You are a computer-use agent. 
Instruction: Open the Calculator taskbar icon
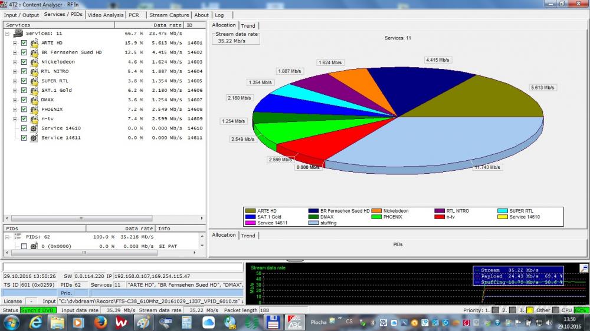pos(186,323)
